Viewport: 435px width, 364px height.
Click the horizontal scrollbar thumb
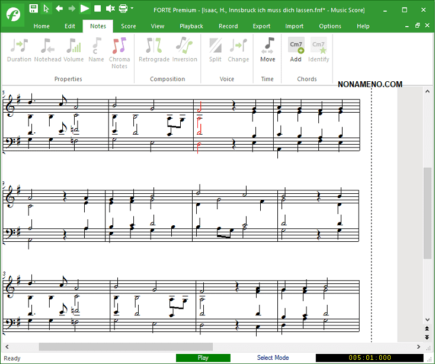point(126,347)
